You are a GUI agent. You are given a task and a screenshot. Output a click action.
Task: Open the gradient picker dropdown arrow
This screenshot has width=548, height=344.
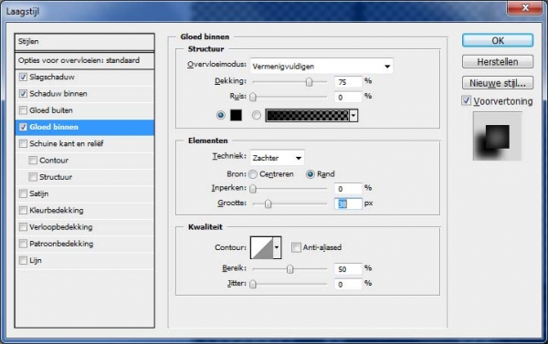click(x=353, y=115)
